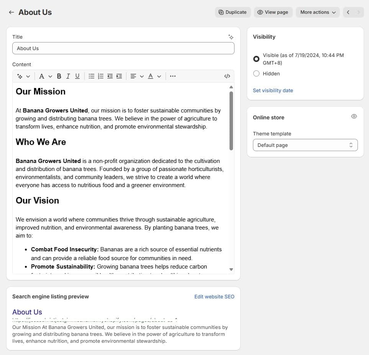This screenshot has height=355, width=369.
Task: Insert a bulleted list
Action: tap(91, 76)
